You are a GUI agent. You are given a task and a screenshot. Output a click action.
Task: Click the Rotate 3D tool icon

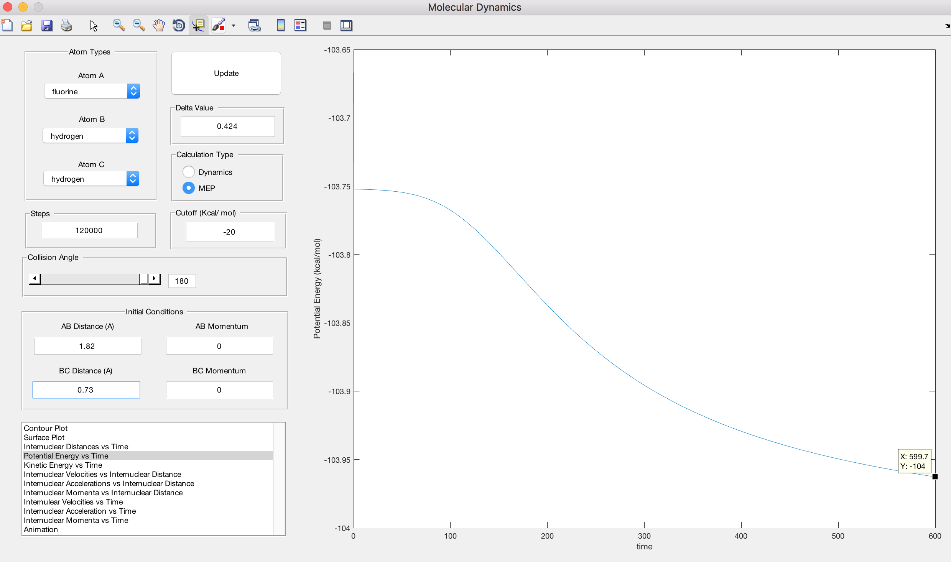[178, 26]
